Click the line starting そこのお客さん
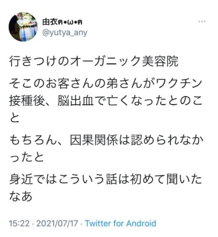Viewport: 218px width, 237px height. (106, 84)
